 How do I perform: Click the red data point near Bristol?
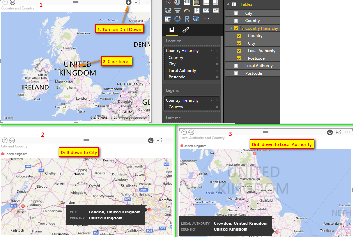23,206
